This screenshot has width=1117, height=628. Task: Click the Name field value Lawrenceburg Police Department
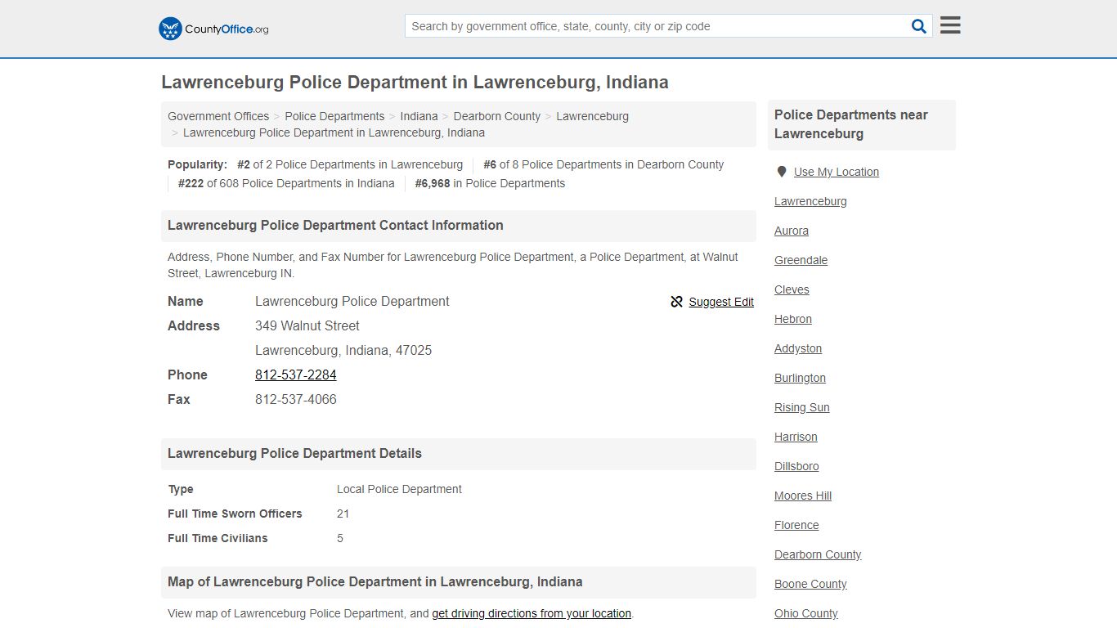click(x=352, y=301)
